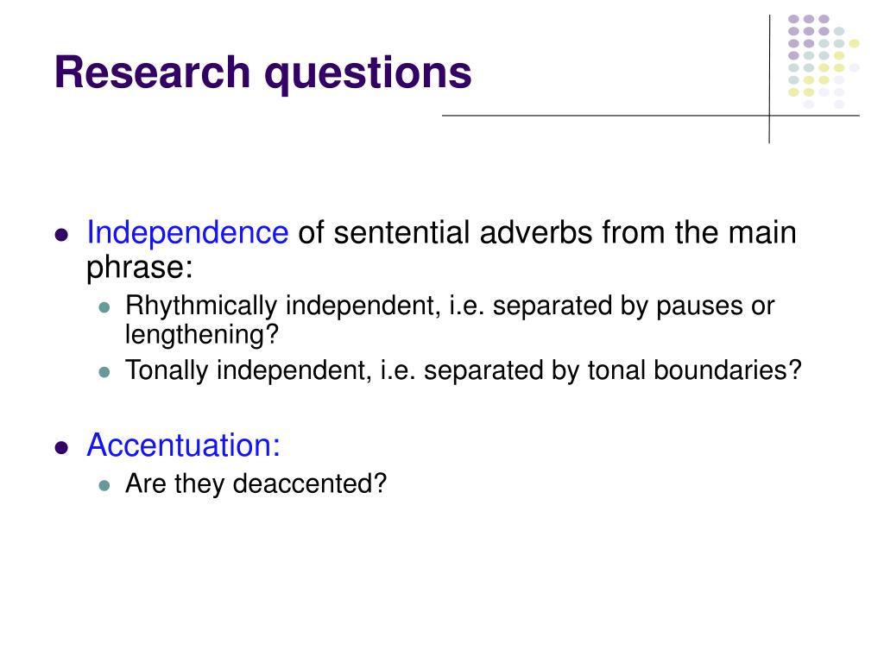This screenshot has height=663, width=884.
Task: Click the rightmost yellow dot in the grid
Action: [x=854, y=43]
